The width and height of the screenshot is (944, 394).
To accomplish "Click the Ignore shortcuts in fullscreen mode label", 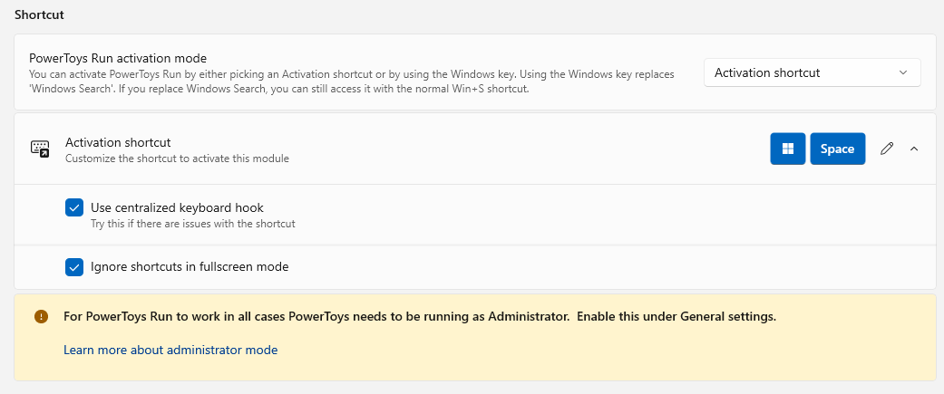I will 190,267.
